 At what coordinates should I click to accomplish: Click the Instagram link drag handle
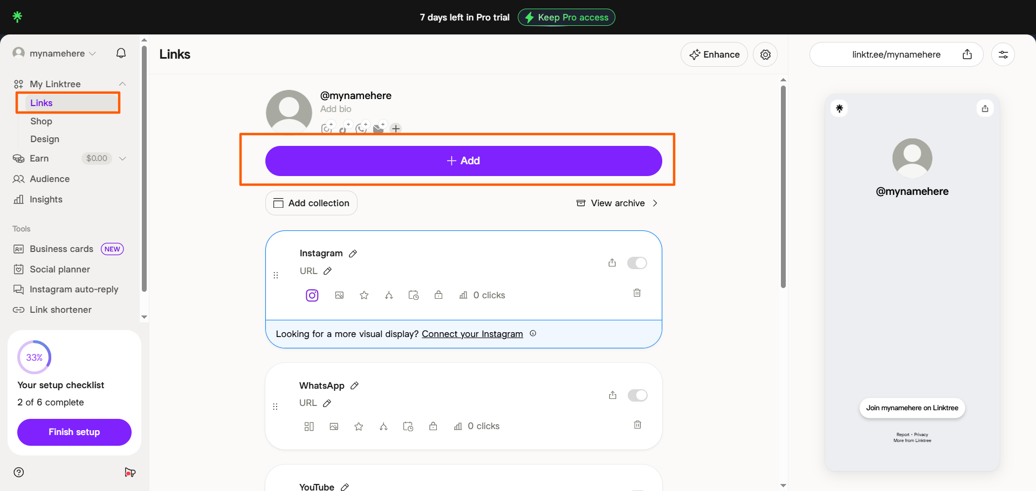click(276, 275)
